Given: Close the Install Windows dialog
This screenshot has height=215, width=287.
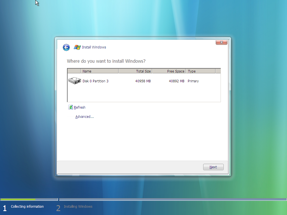Looking at the screenshot, I should (x=221, y=42).
